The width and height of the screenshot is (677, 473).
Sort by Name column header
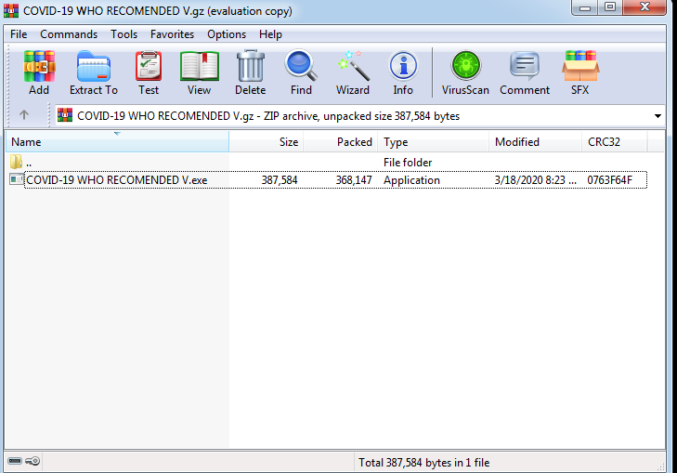pos(117,141)
